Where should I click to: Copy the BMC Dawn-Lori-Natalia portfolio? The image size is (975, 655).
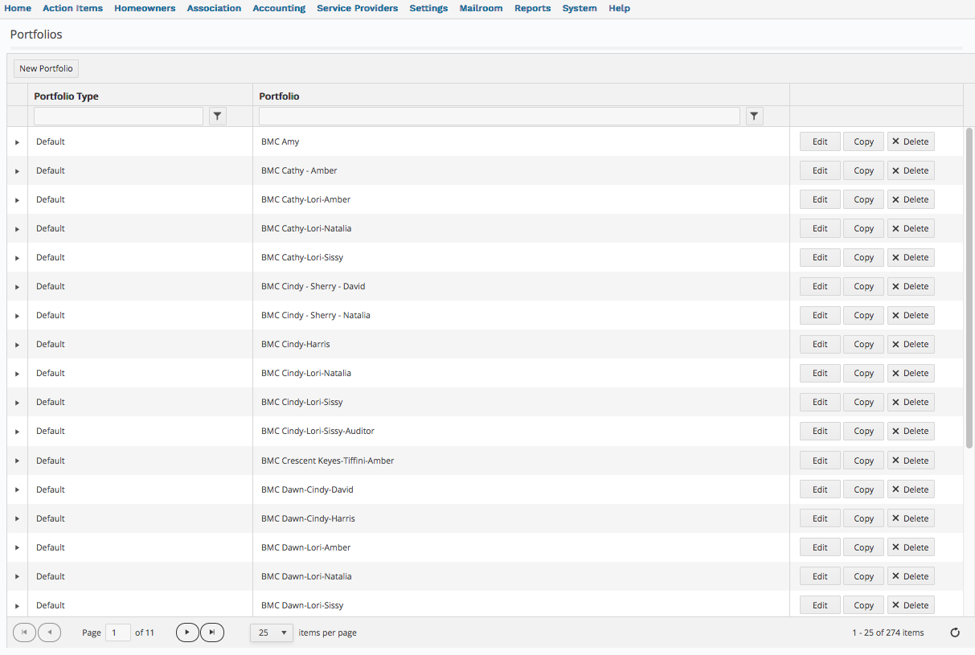(863, 576)
